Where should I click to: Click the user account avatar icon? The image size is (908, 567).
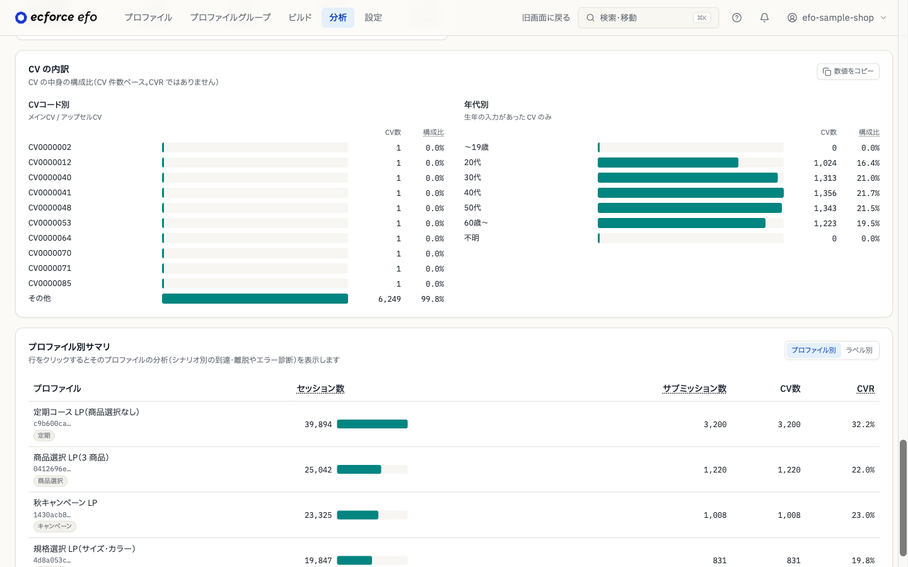[x=792, y=18]
